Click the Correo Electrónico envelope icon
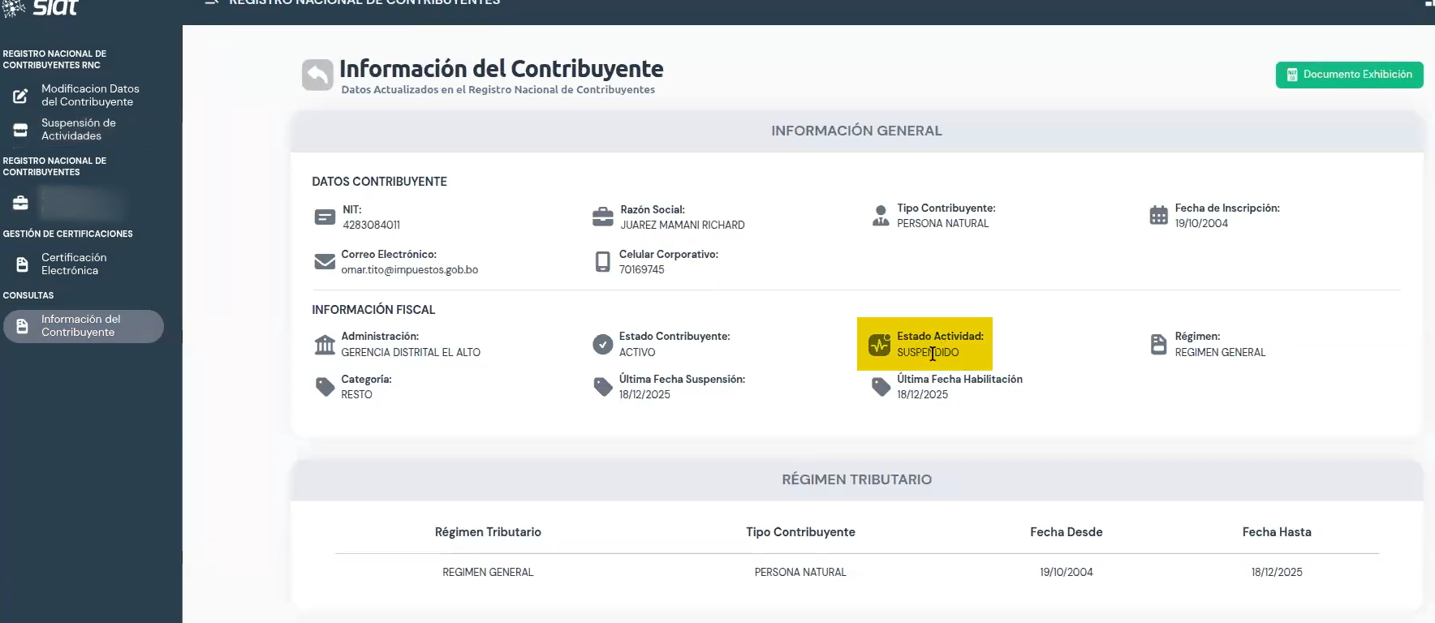 [x=325, y=262]
